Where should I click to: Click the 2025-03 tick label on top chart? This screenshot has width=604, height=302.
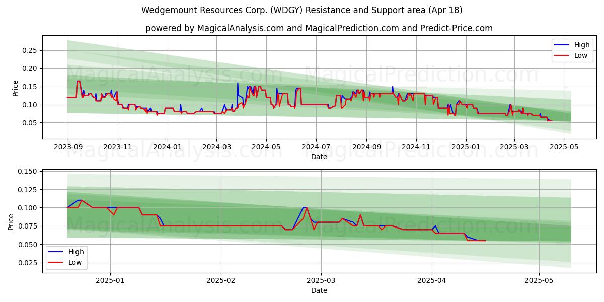(x=514, y=147)
